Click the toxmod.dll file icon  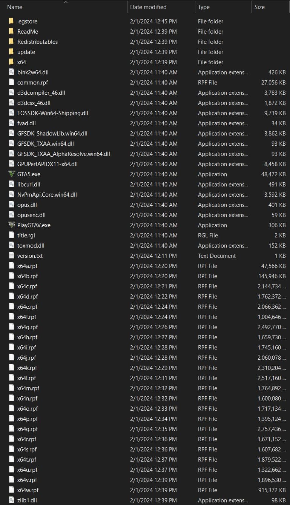[x=11, y=245]
